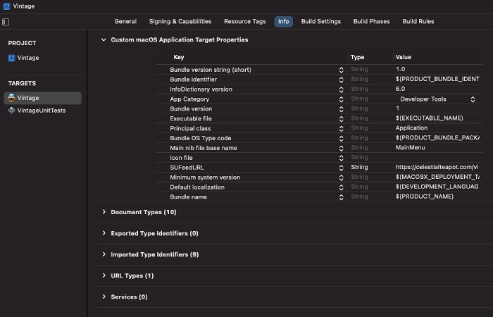This screenshot has width=493, height=317.
Task: Select the Main nib file base name key
Action: 204,148
